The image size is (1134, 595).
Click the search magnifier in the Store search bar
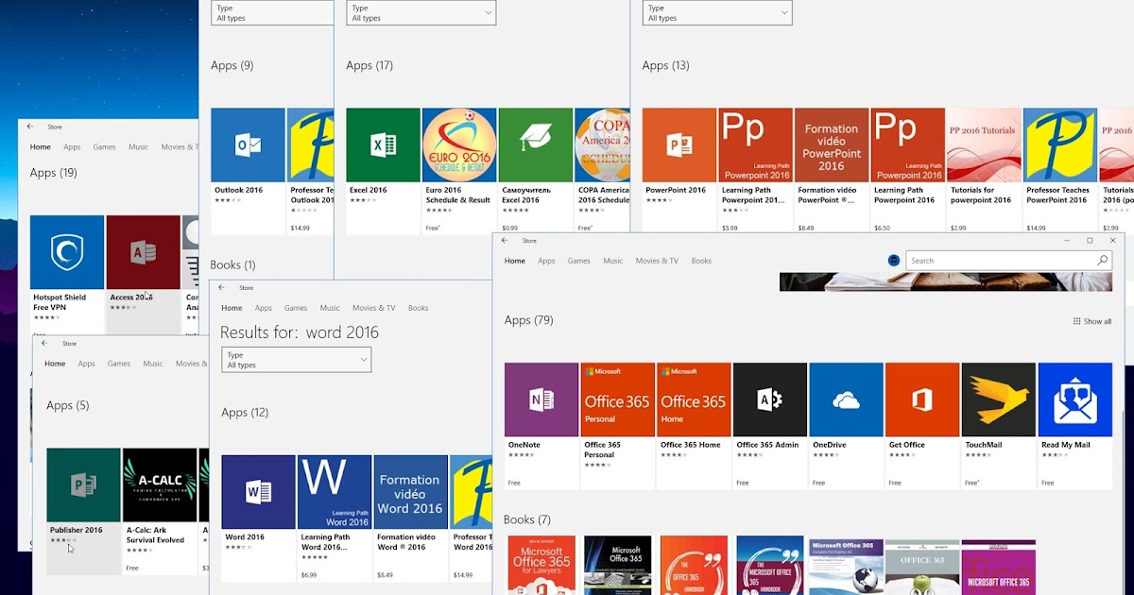click(x=1102, y=260)
